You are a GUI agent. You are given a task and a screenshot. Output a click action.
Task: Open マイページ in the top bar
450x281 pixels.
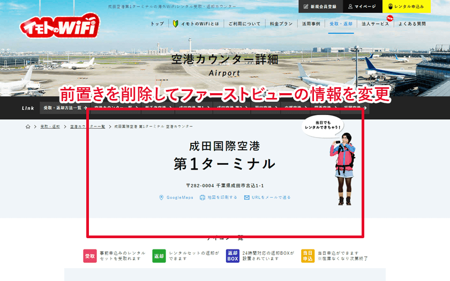click(363, 6)
